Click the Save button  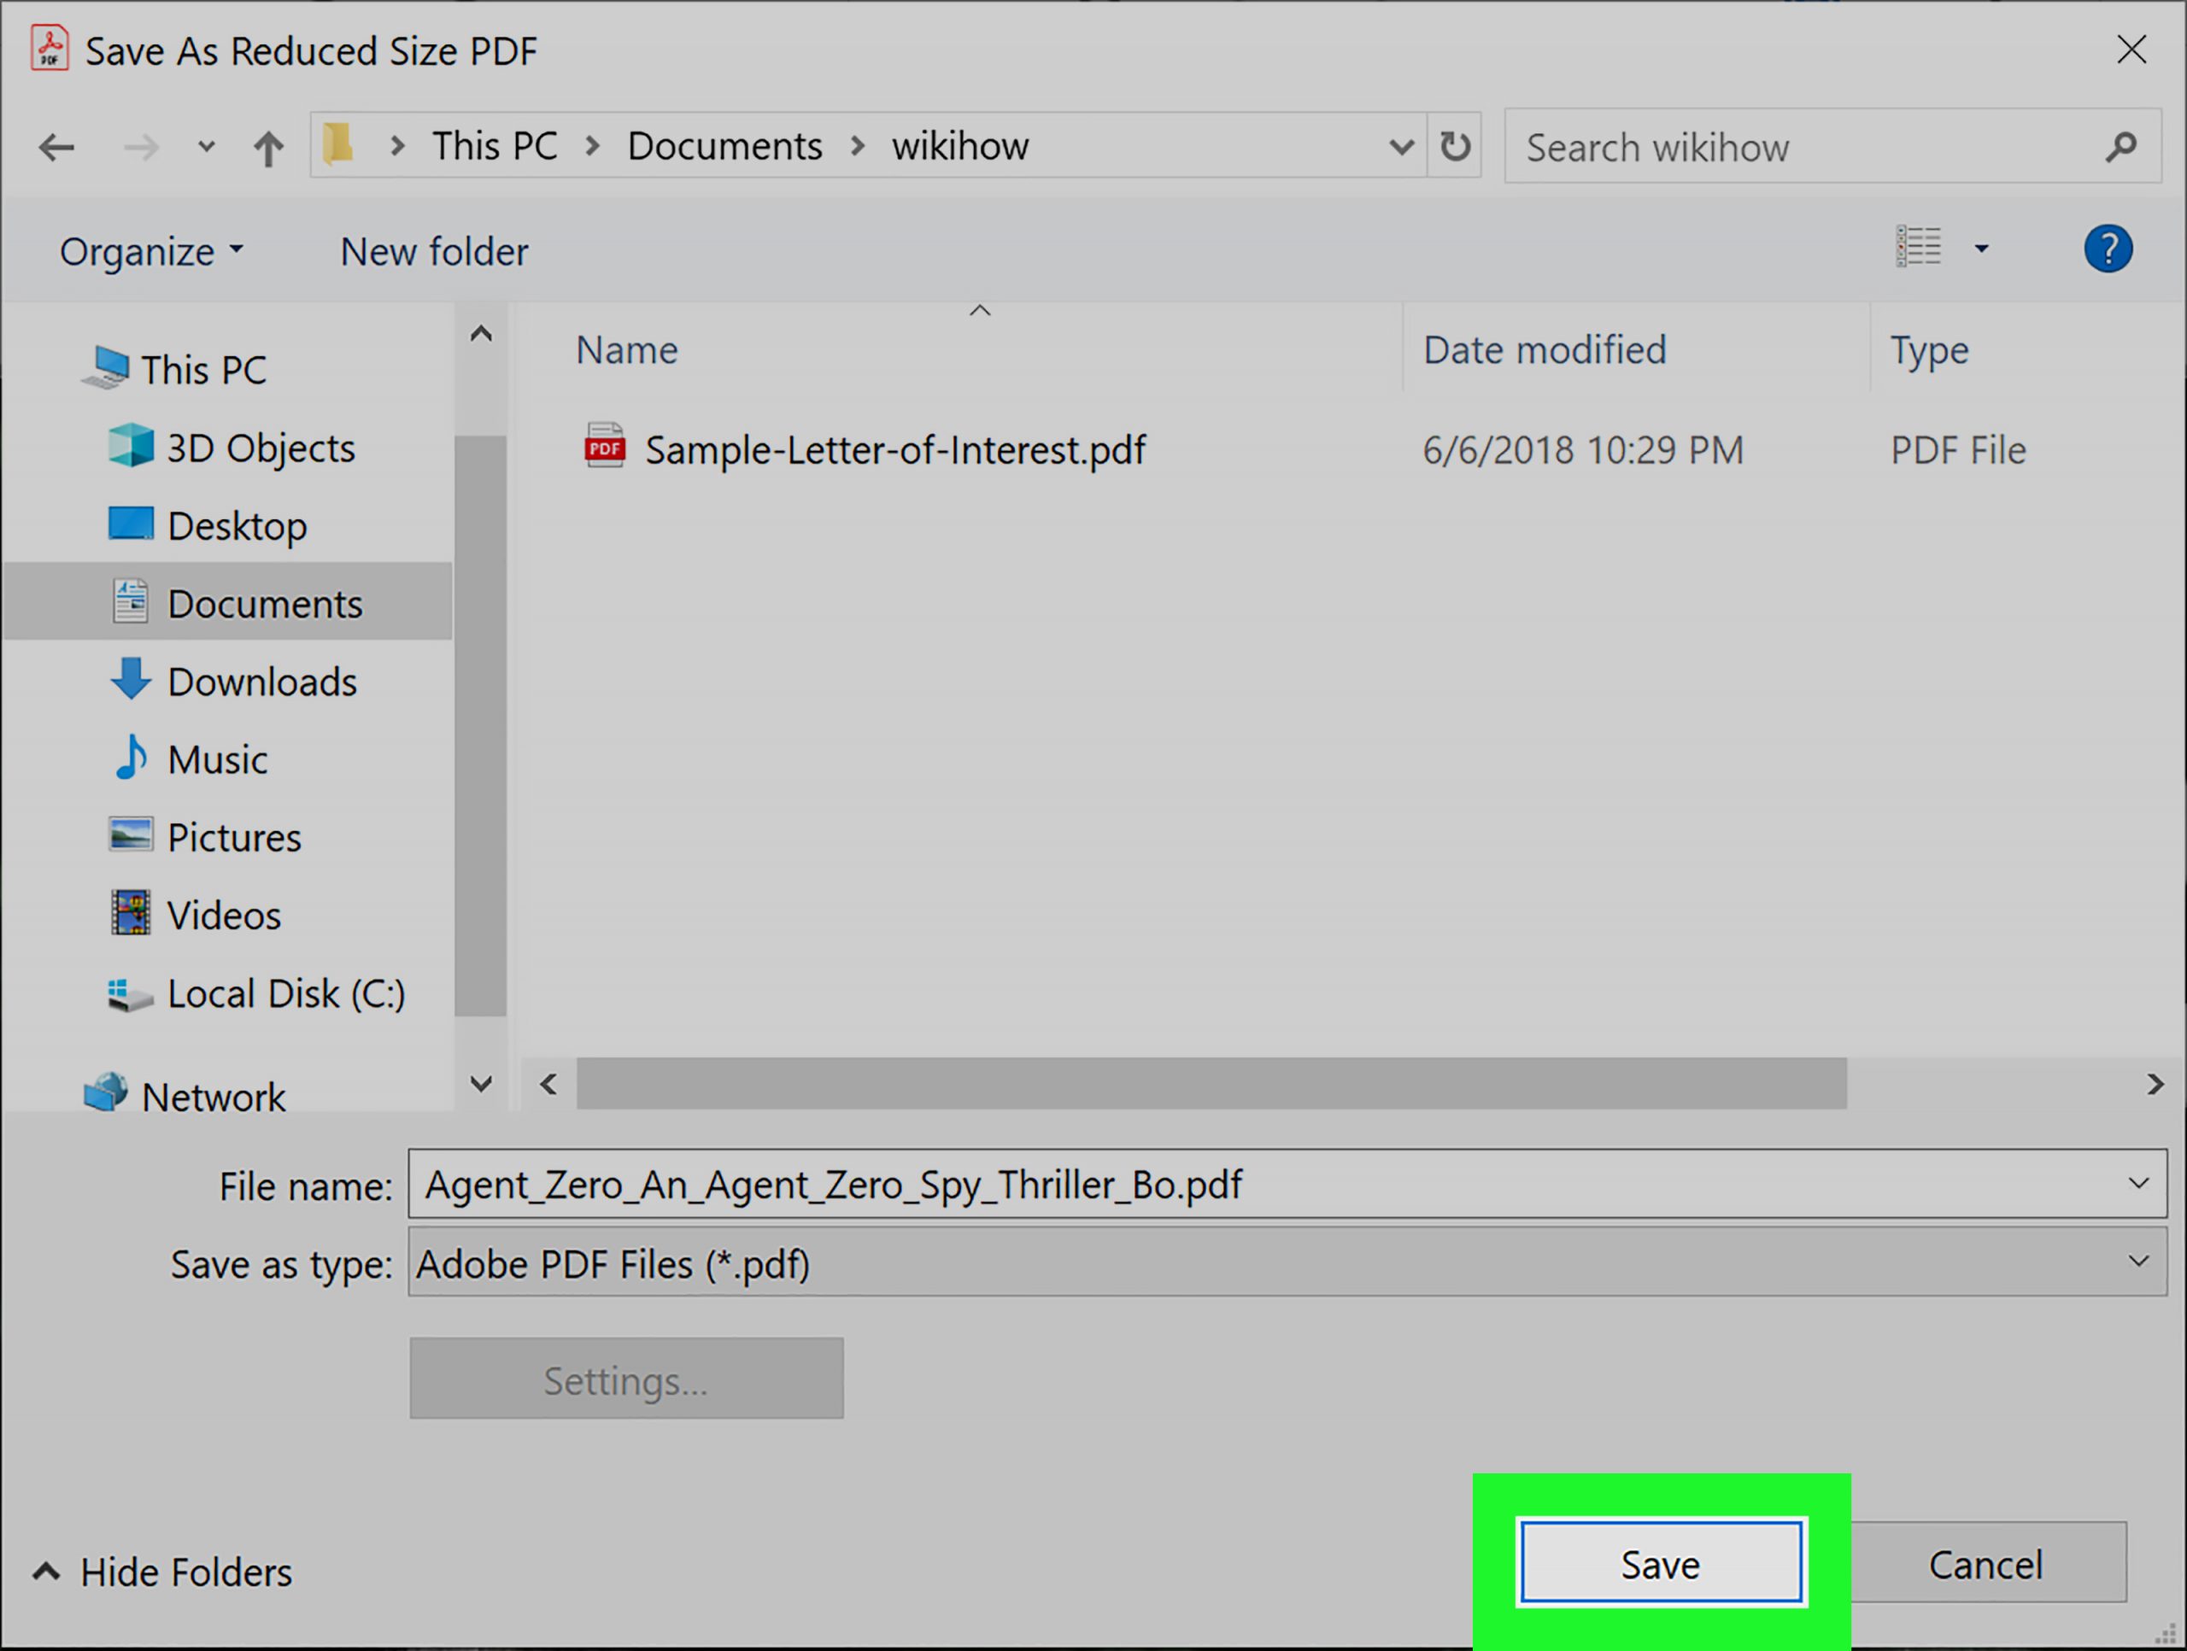point(1660,1563)
